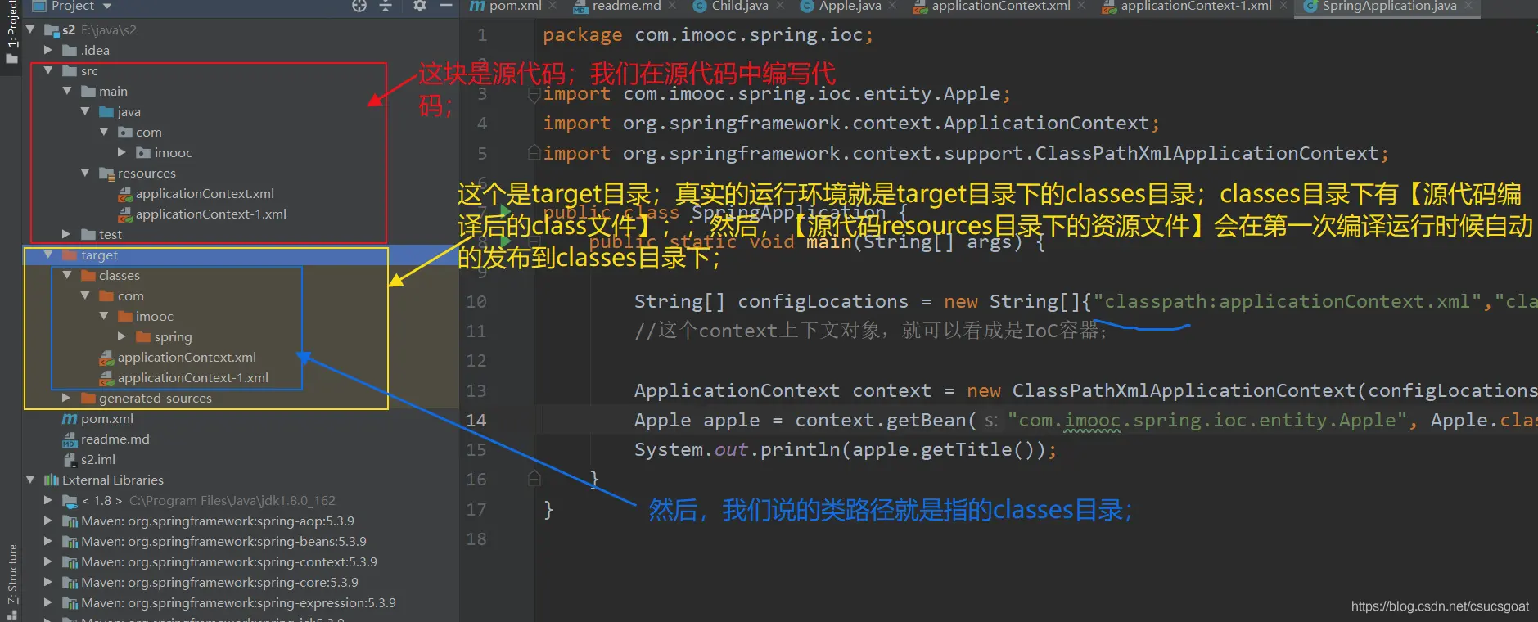
Task: Expand the .idea folder
Action: 48,50
